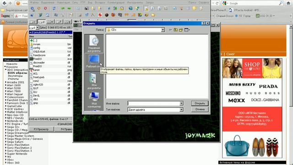Go up one folder level in the dialog
The height and width of the screenshot is (165, 293).
pyautogui.click(x=176, y=30)
